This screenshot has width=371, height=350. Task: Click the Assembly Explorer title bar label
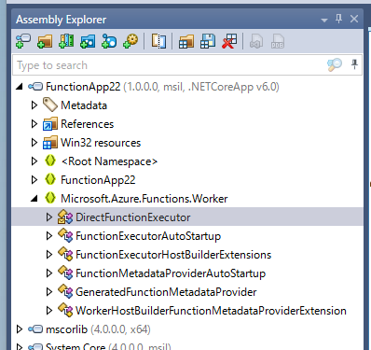(62, 20)
